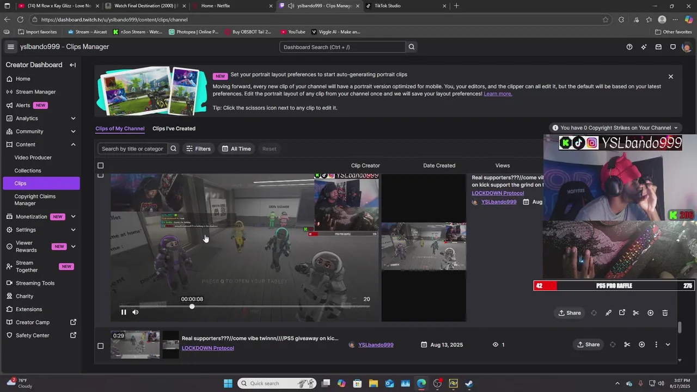
Task: Switch to the Clips I've Created tab
Action: coord(174,128)
